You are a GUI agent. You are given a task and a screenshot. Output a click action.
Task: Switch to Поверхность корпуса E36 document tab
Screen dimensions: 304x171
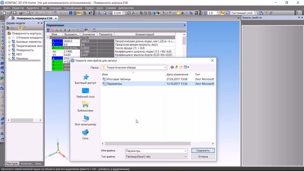[34, 18]
